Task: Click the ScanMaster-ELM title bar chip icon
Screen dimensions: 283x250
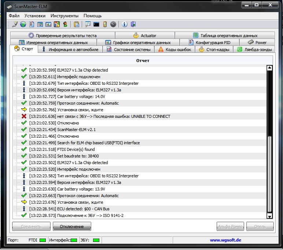Action: coord(10,7)
